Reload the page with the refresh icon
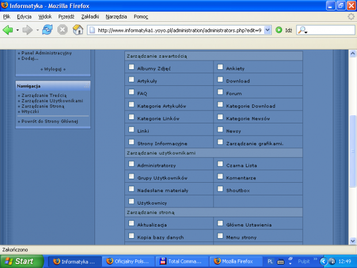357x268 pixels. pyautogui.click(x=47, y=30)
